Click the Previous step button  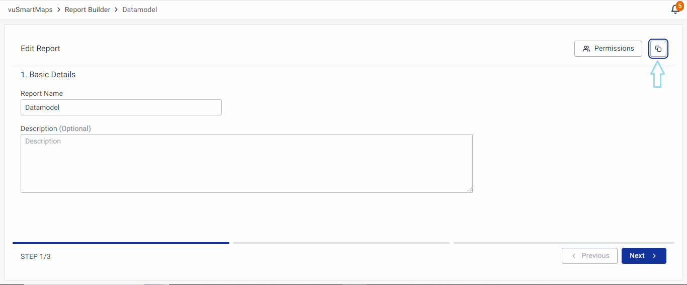[589, 256]
